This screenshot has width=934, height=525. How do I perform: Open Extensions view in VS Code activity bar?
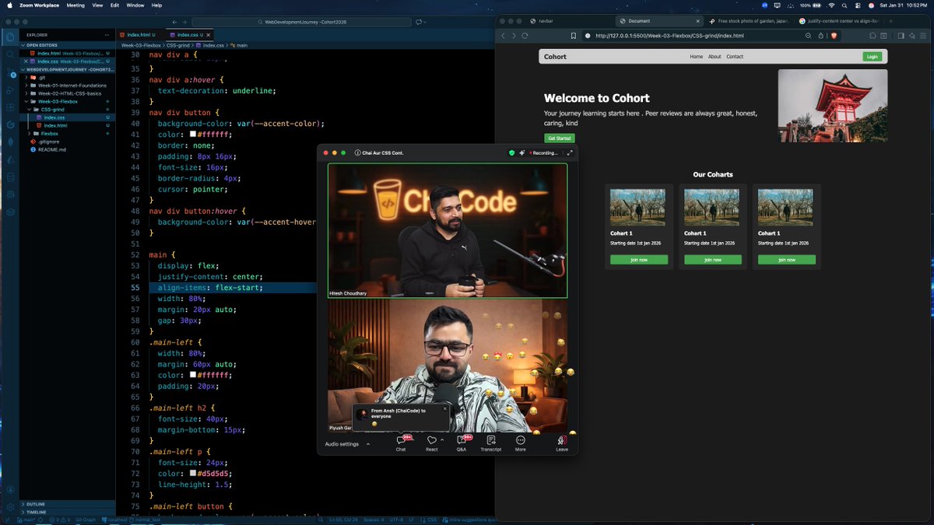coord(10,107)
